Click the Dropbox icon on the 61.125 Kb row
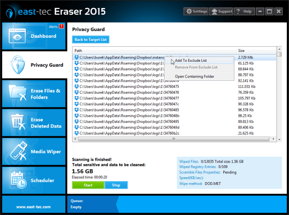The image size is (289, 215). click(76, 63)
